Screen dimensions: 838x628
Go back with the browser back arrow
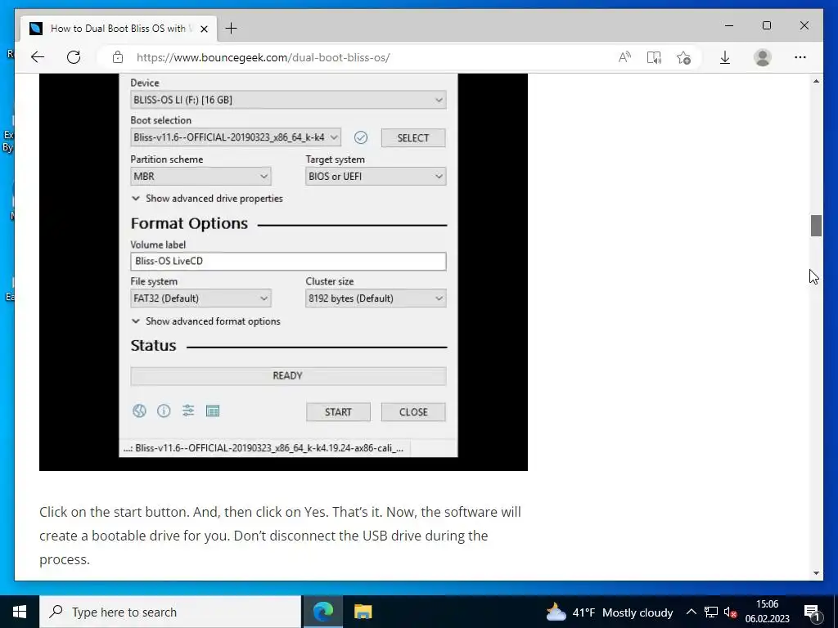pos(38,57)
